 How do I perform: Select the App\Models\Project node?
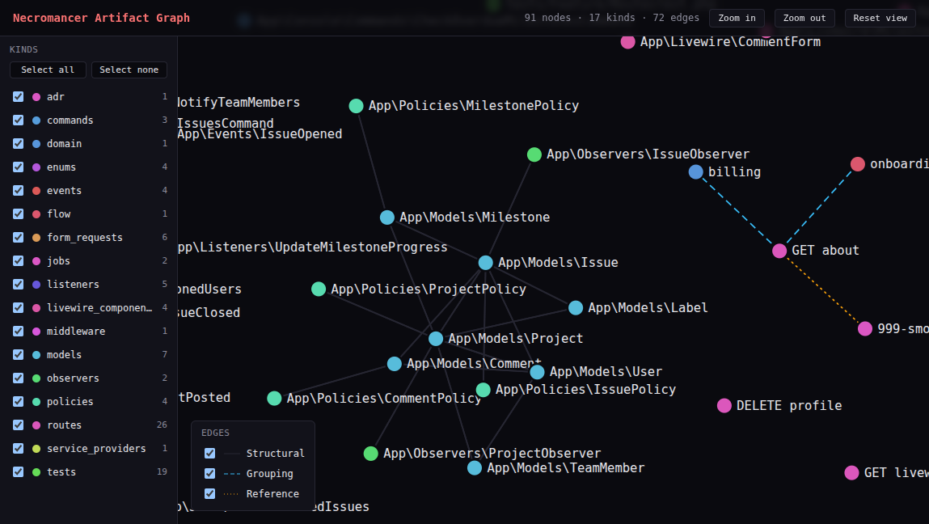point(436,339)
